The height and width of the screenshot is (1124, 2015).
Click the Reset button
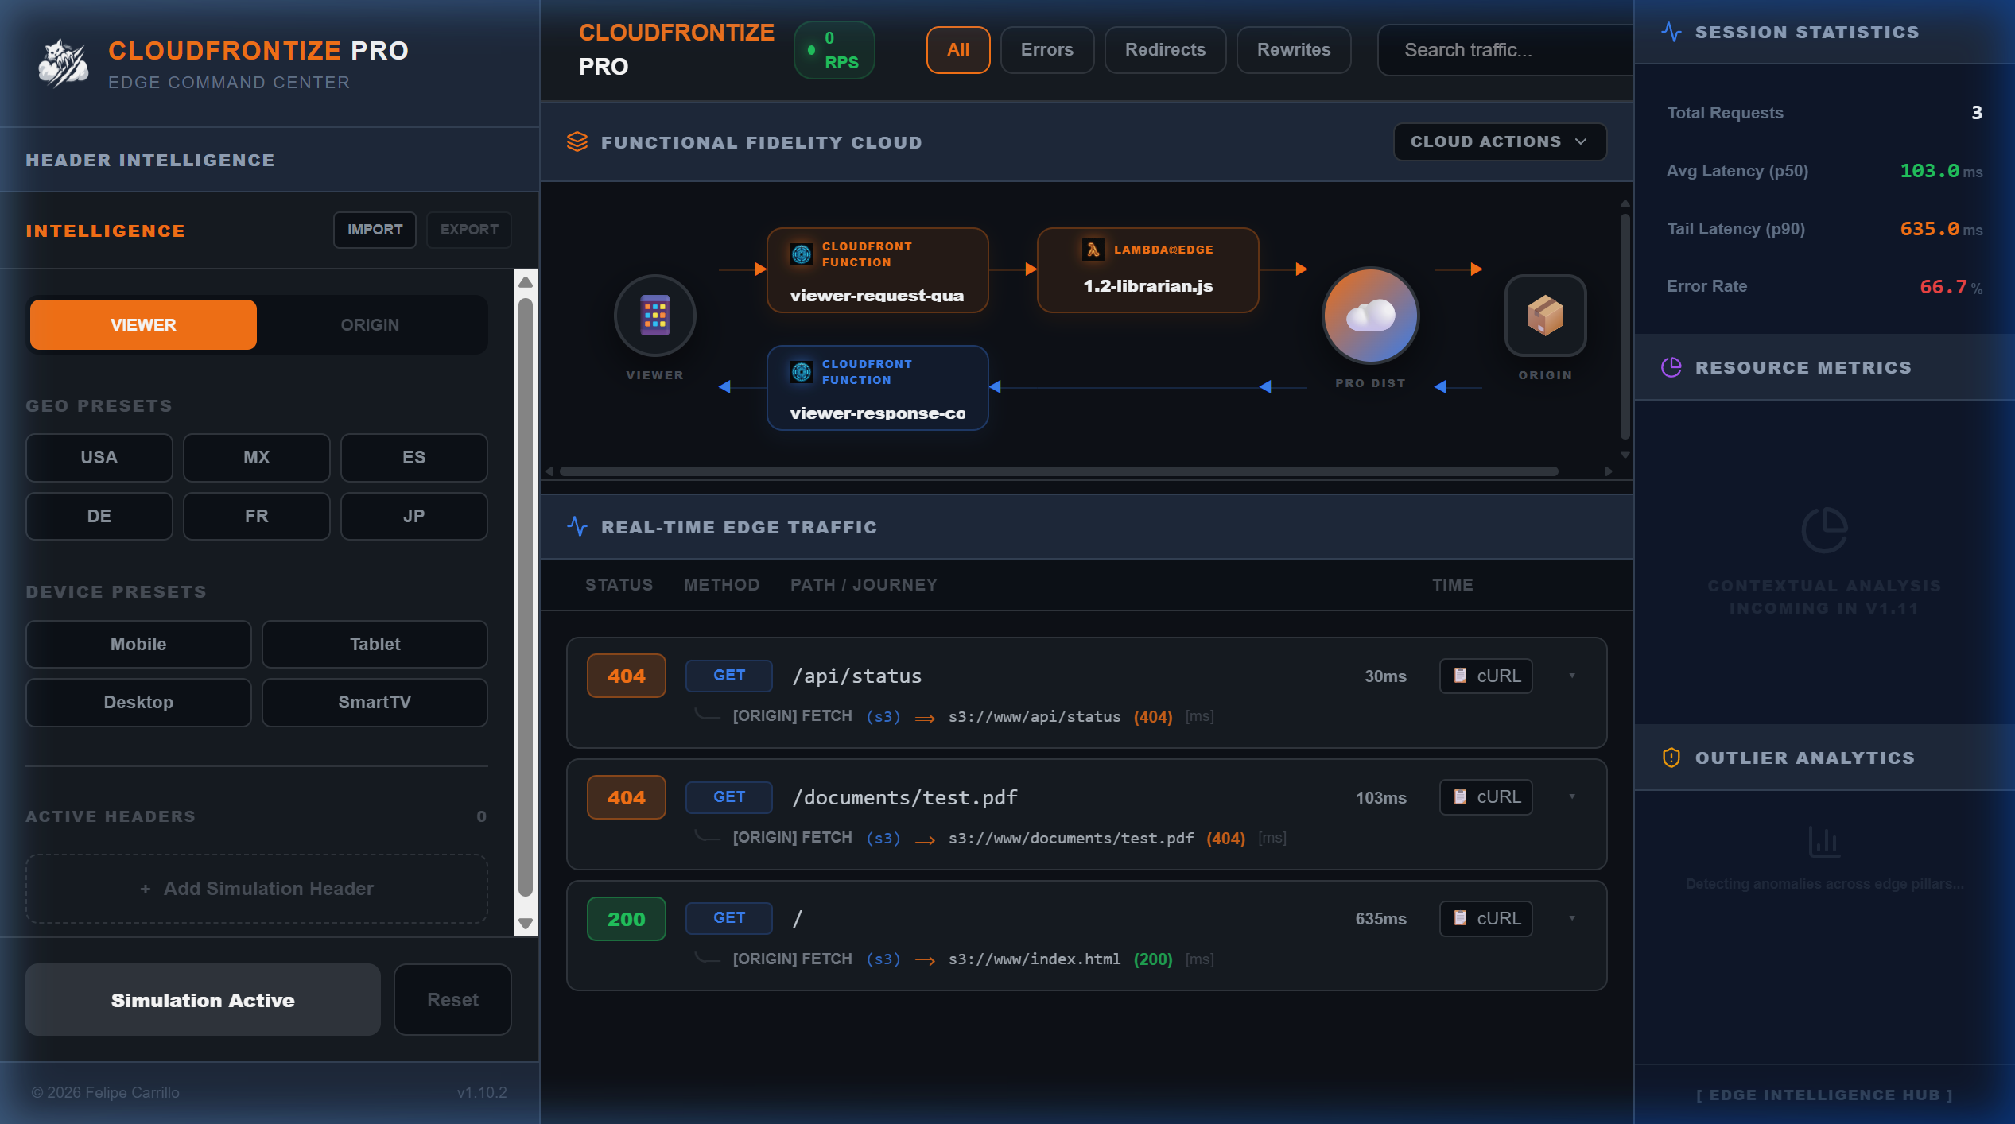(452, 1000)
